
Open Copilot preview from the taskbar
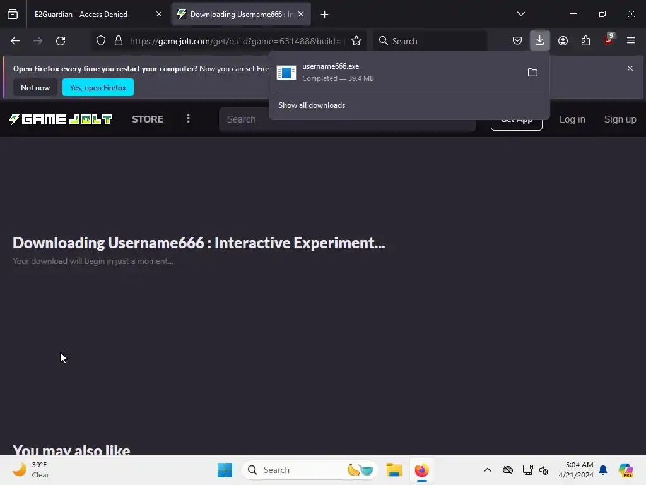[x=626, y=470]
